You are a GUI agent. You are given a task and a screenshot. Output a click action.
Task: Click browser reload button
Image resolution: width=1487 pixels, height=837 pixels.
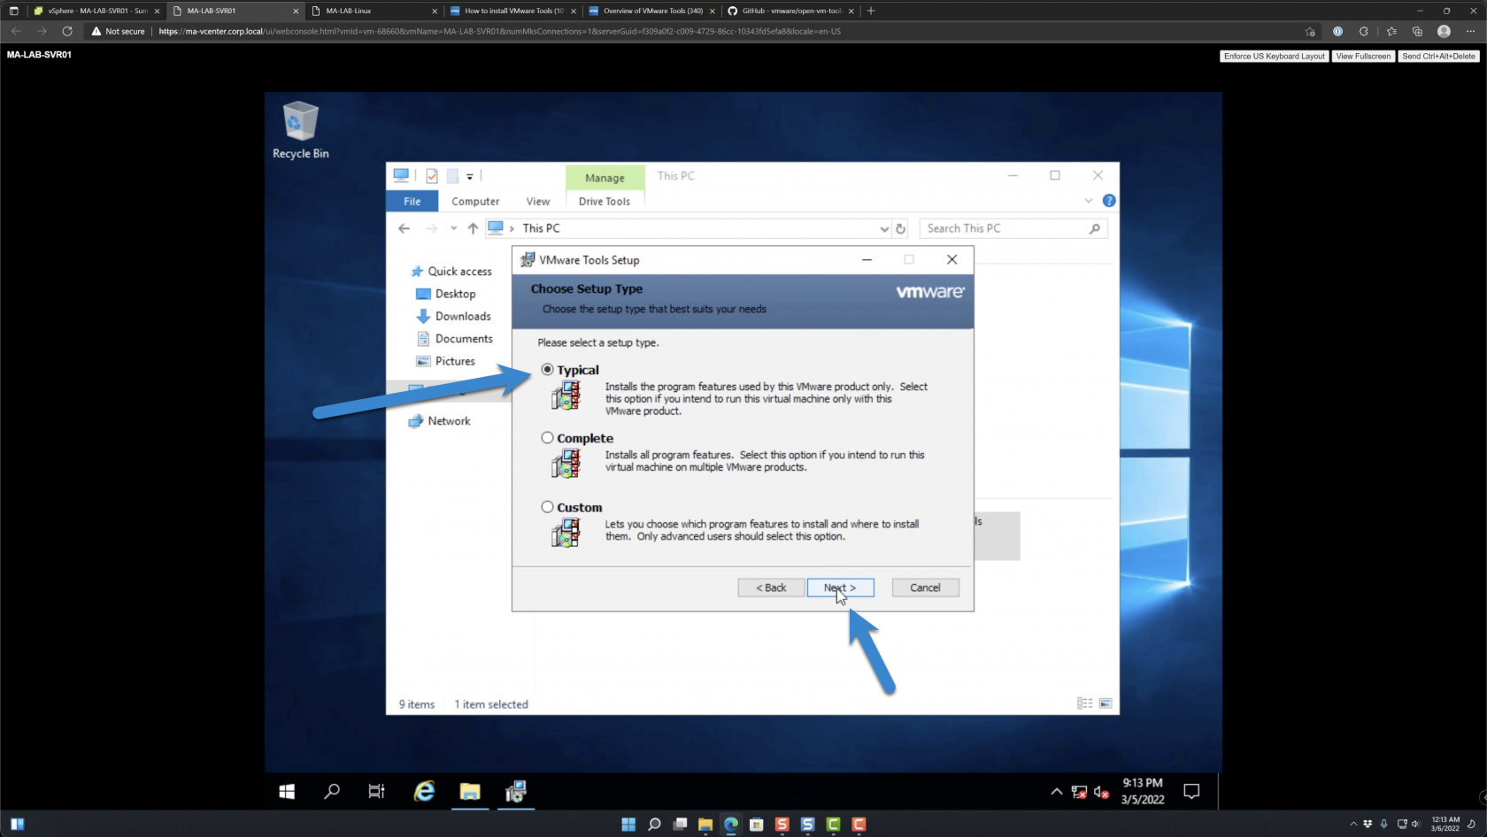67,31
